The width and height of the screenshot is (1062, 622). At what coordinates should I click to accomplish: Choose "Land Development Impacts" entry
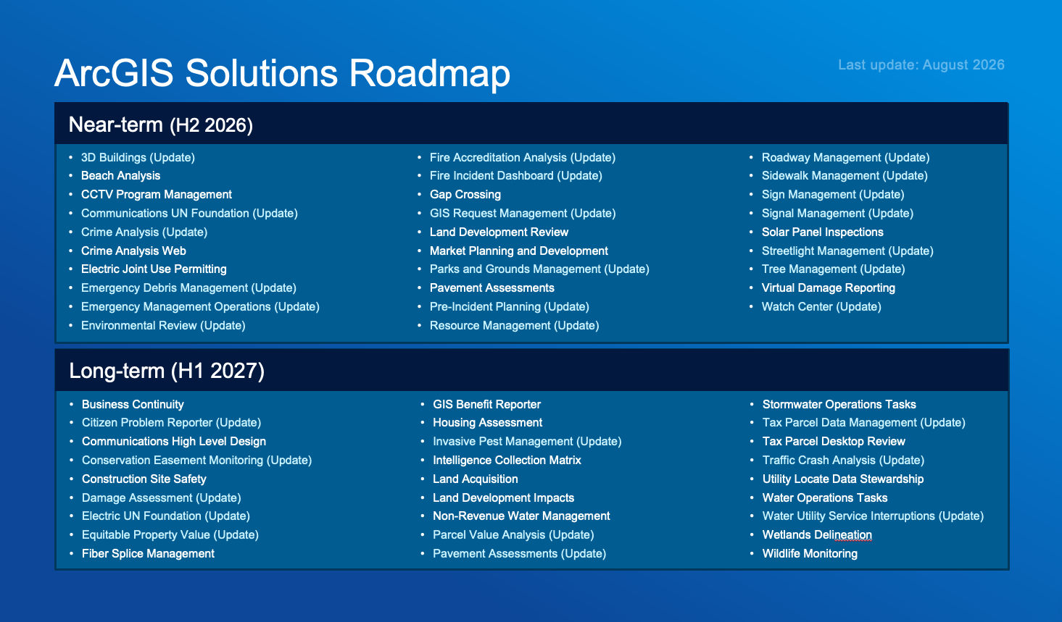[x=503, y=498]
